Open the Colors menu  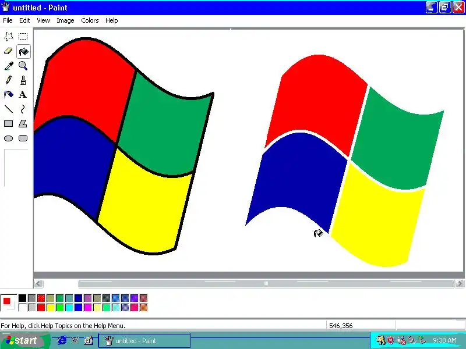pos(90,20)
